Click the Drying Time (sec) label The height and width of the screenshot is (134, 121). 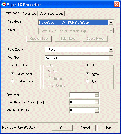tap(19, 109)
